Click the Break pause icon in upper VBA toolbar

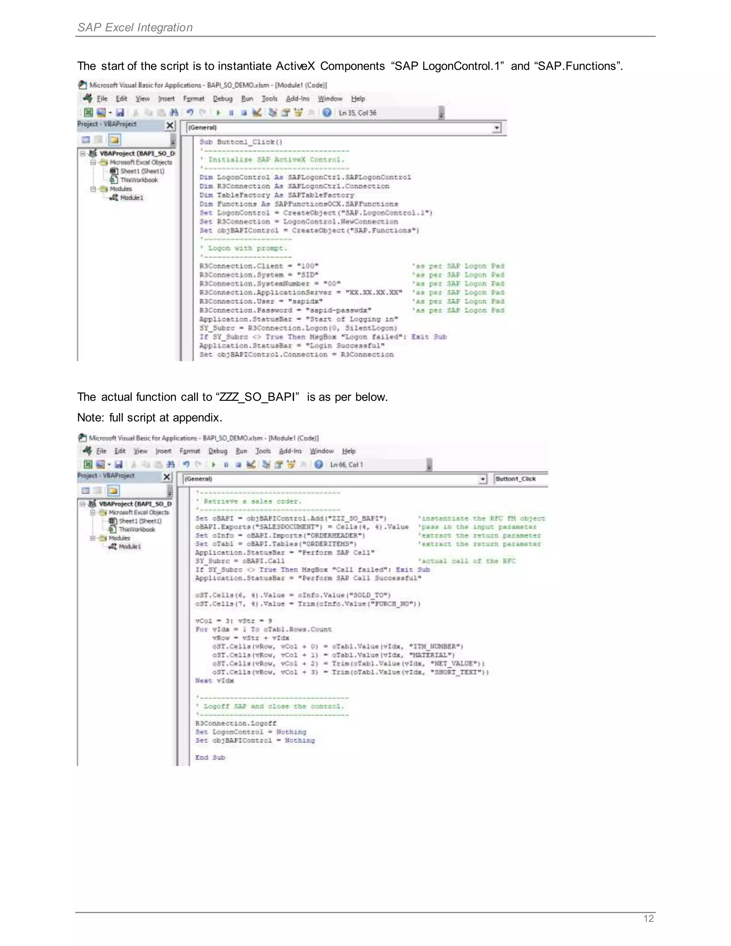click(x=231, y=112)
